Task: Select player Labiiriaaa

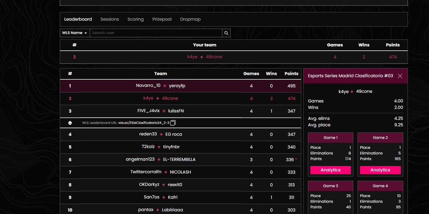Action: click(x=172, y=210)
